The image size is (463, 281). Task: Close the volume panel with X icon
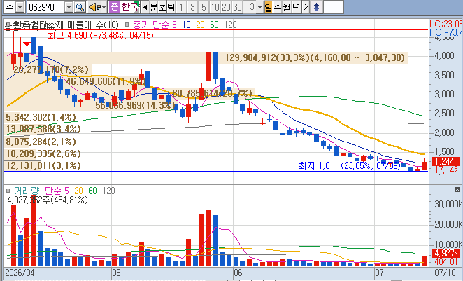point(457,189)
